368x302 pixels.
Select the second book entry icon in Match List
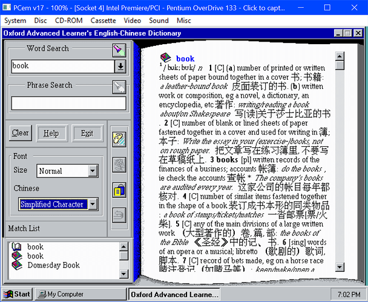tap(17, 256)
